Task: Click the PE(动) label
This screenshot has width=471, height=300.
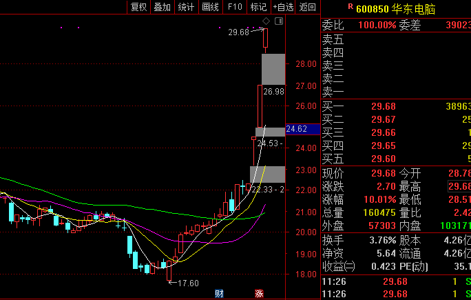Action: click(x=413, y=267)
